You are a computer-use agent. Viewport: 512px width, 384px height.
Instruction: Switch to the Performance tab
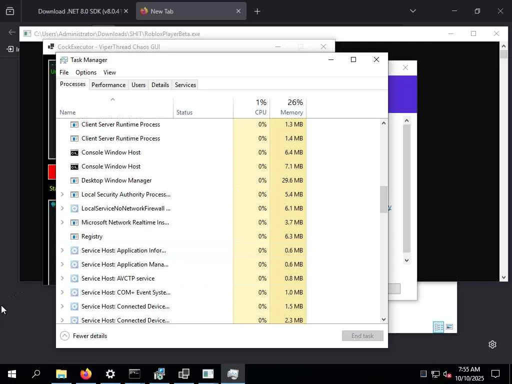[108, 85]
